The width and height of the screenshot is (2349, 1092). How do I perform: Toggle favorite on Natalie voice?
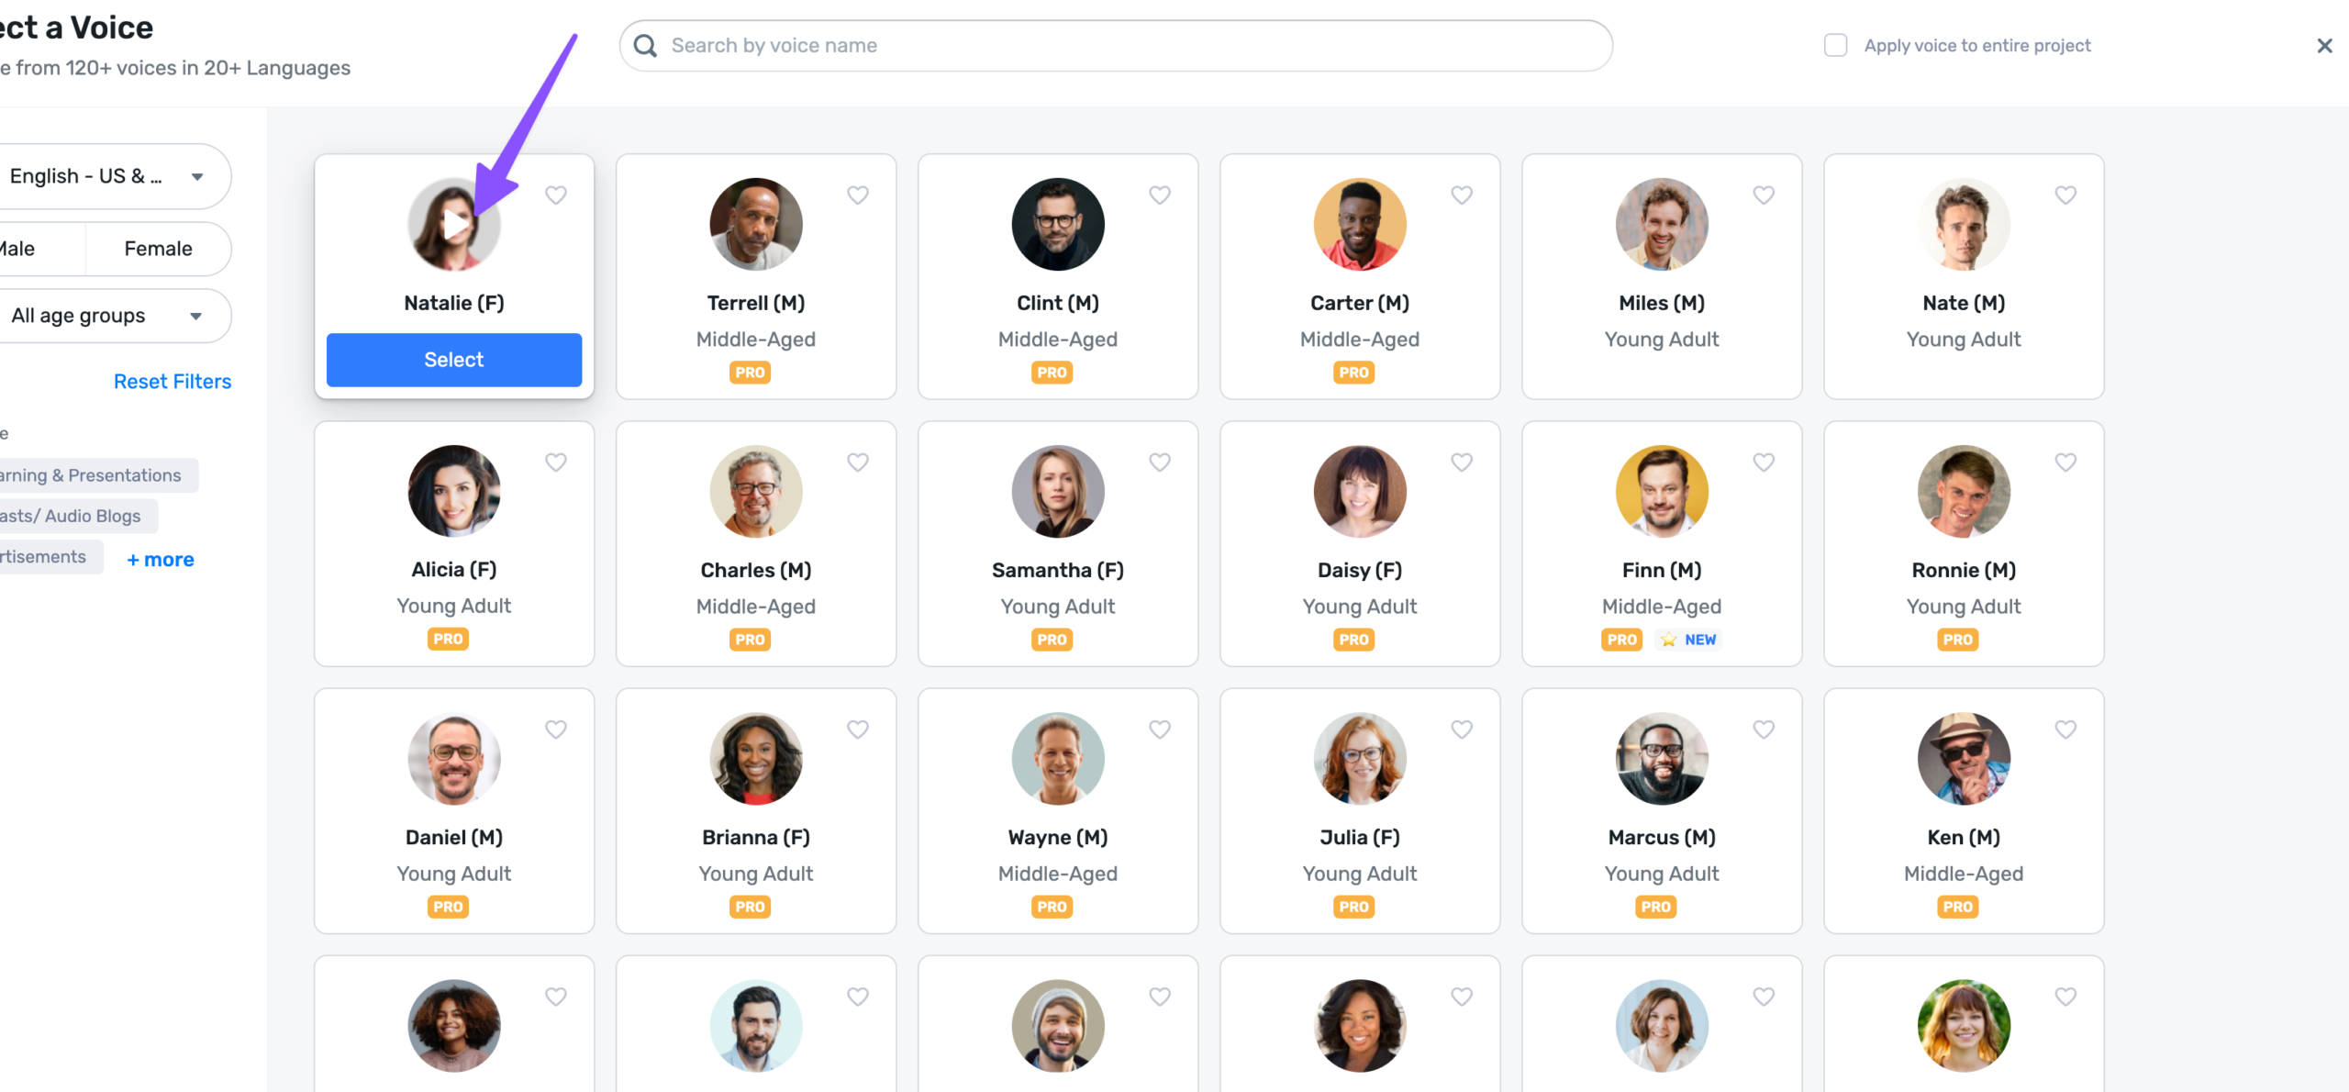click(556, 195)
